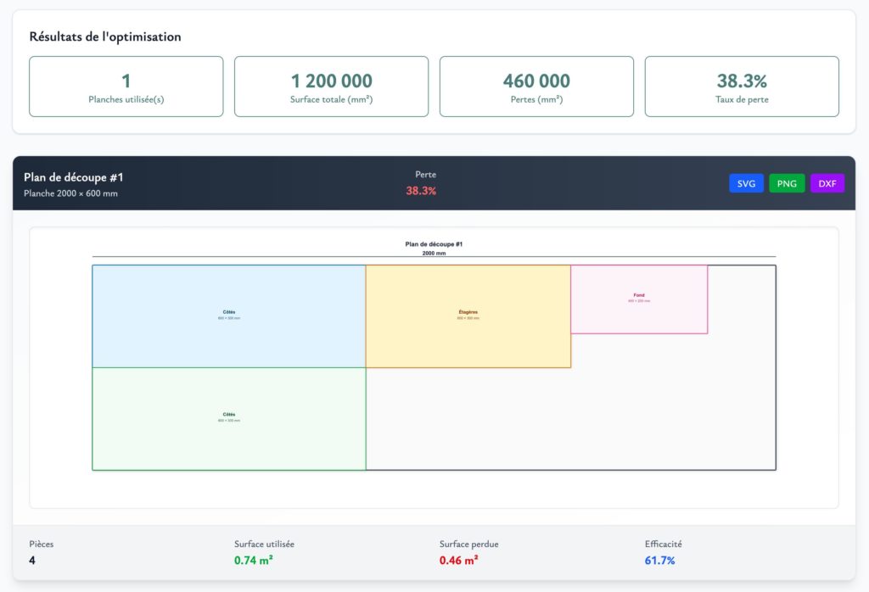Download the plan as PNG
The height and width of the screenshot is (592, 869).
pyautogui.click(x=787, y=183)
